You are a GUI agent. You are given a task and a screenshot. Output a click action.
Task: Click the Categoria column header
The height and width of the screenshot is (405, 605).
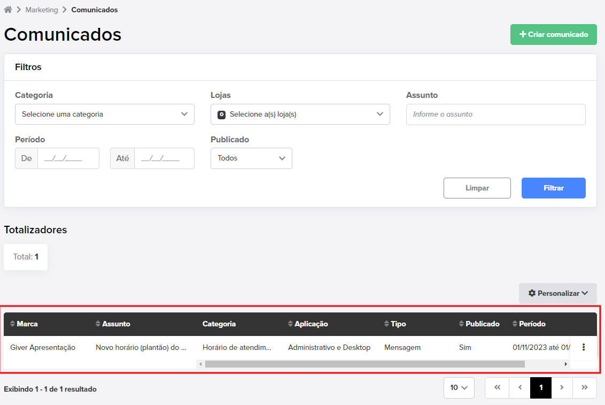point(219,324)
